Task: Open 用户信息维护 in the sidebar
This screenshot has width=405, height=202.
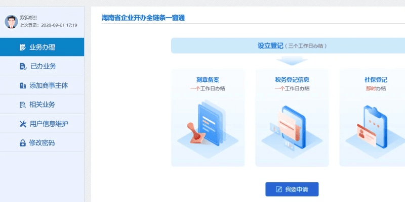Action: pos(42,124)
